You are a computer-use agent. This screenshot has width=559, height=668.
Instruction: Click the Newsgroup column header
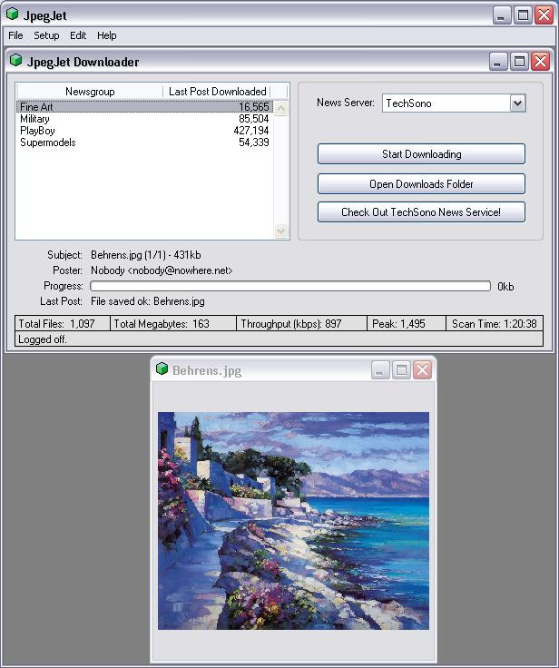(x=90, y=91)
